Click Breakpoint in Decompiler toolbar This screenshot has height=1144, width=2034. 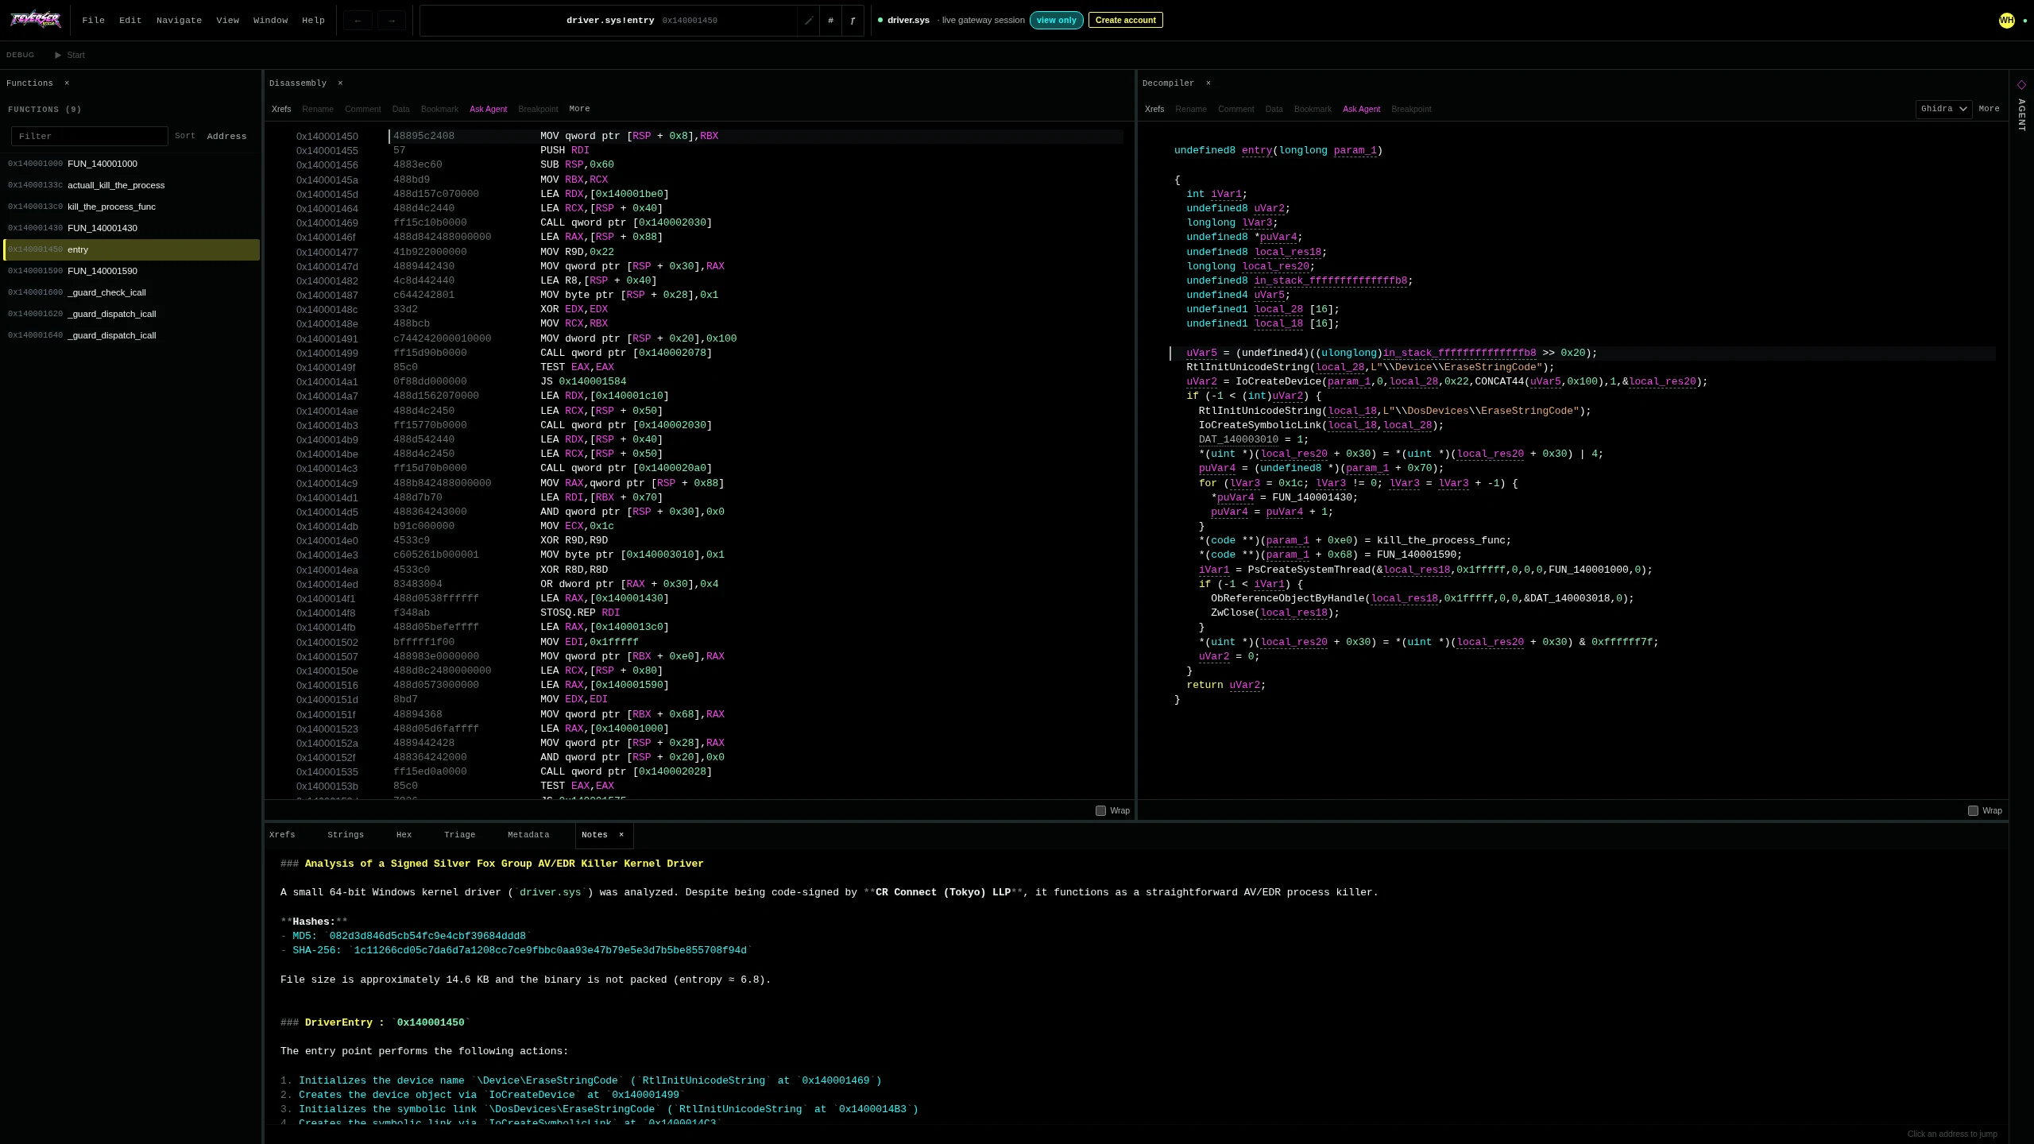[x=1411, y=109]
